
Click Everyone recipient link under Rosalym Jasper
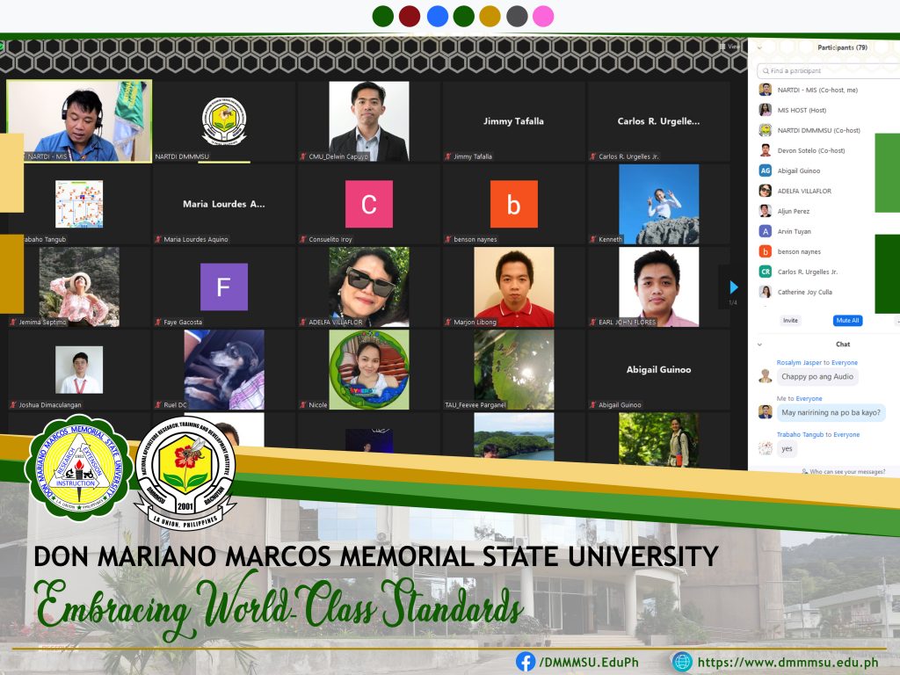(x=845, y=363)
